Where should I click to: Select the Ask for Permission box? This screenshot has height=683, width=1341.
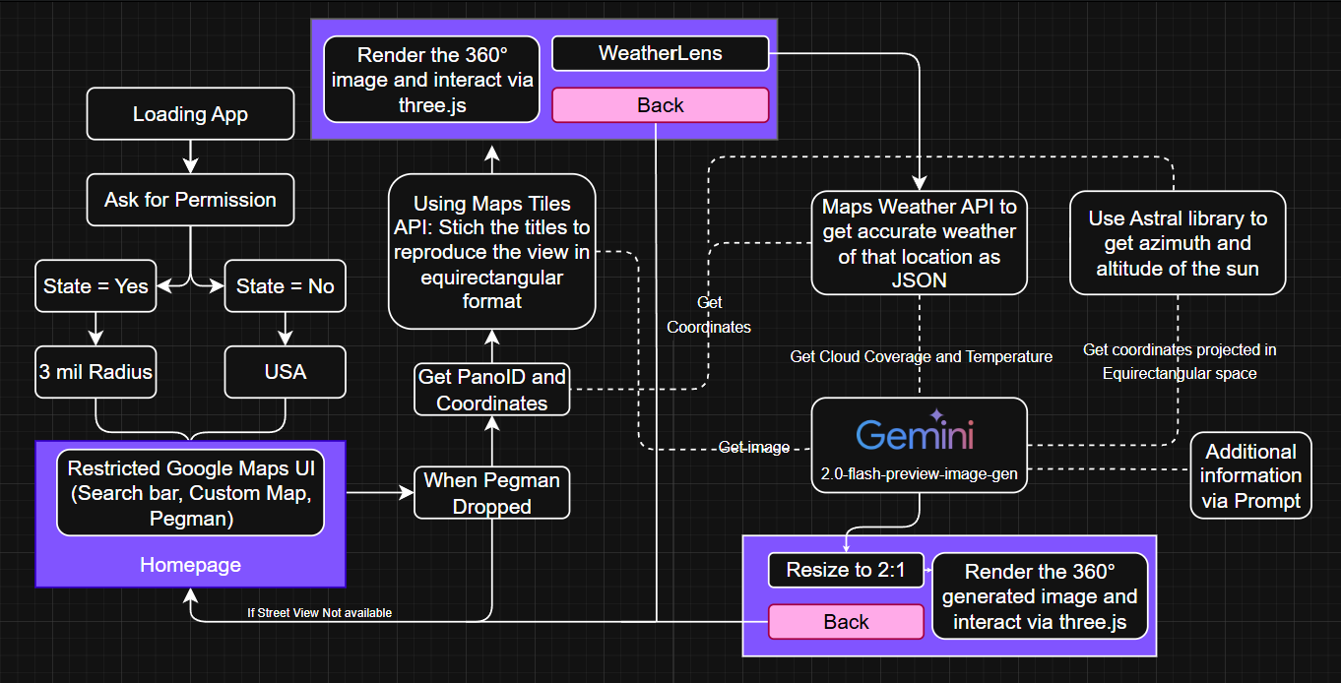190,200
